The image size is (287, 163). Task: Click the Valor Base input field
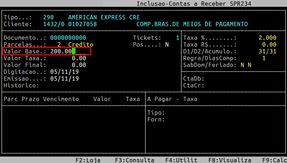pos(68,51)
